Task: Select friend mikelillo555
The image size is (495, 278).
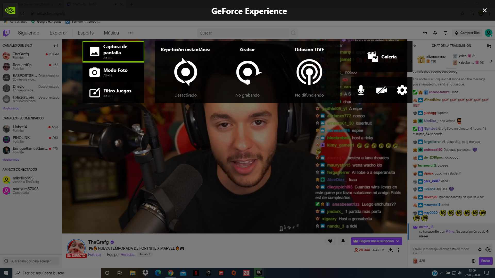Action: click(31, 180)
